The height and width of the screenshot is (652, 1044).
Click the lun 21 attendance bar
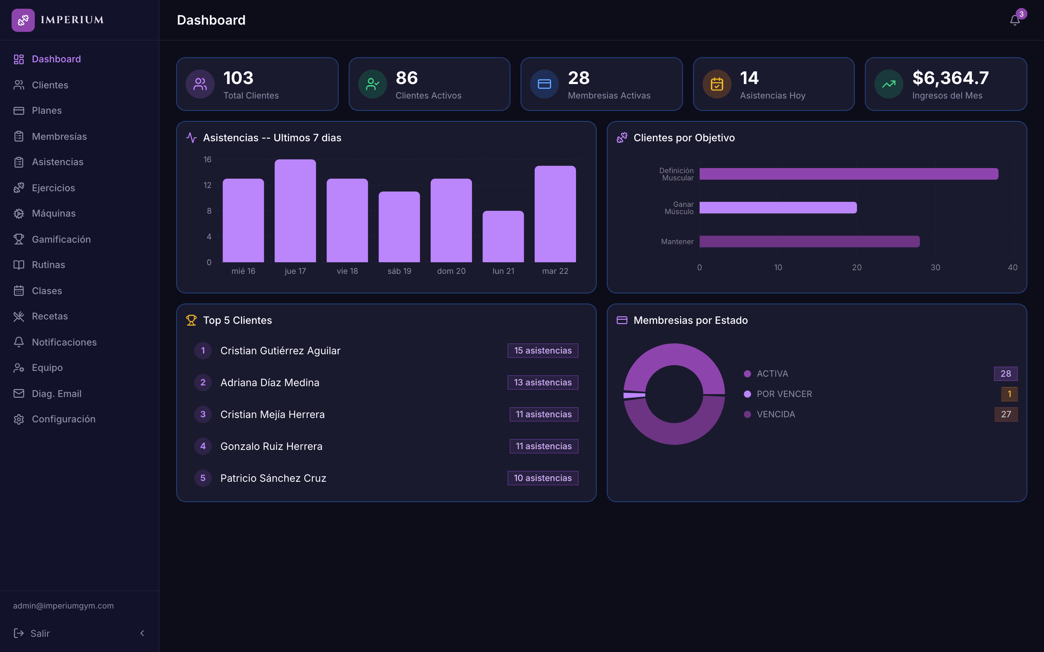click(503, 236)
